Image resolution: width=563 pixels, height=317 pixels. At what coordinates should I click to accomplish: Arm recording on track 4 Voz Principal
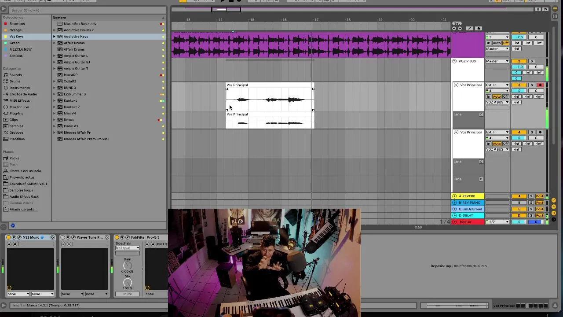pos(540,132)
